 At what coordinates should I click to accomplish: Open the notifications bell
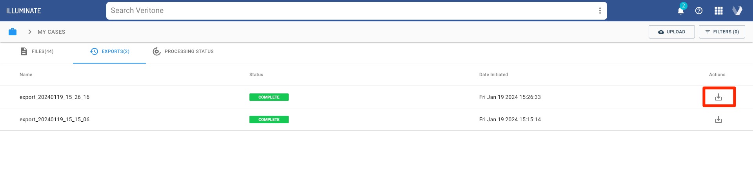(x=681, y=11)
